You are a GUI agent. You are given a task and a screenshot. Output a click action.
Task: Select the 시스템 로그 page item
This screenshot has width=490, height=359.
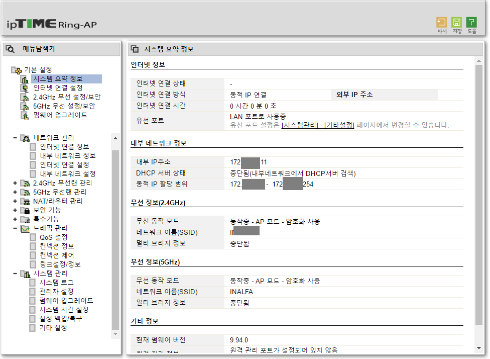click(56, 283)
